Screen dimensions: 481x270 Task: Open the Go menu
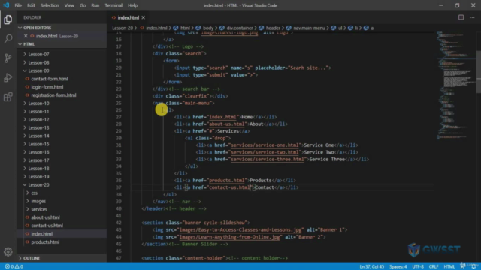(83, 5)
